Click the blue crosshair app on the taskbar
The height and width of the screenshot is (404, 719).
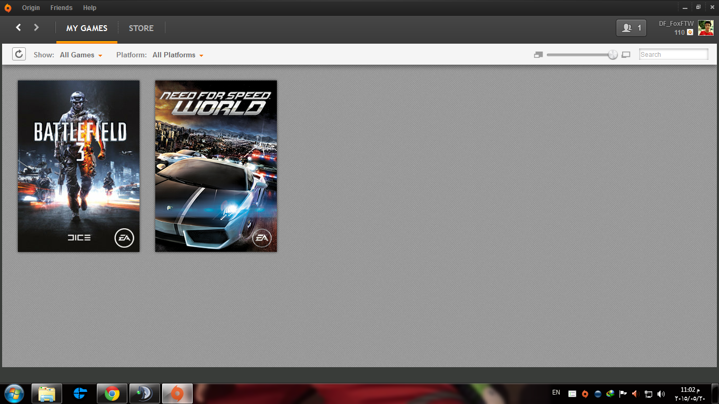79,393
